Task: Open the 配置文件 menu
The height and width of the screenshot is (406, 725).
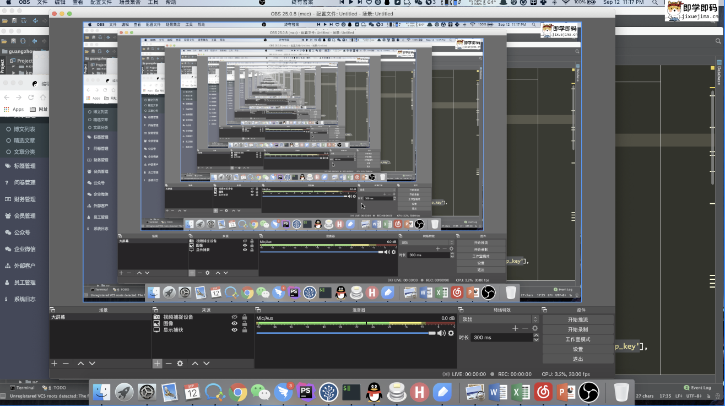Action: pos(101,3)
